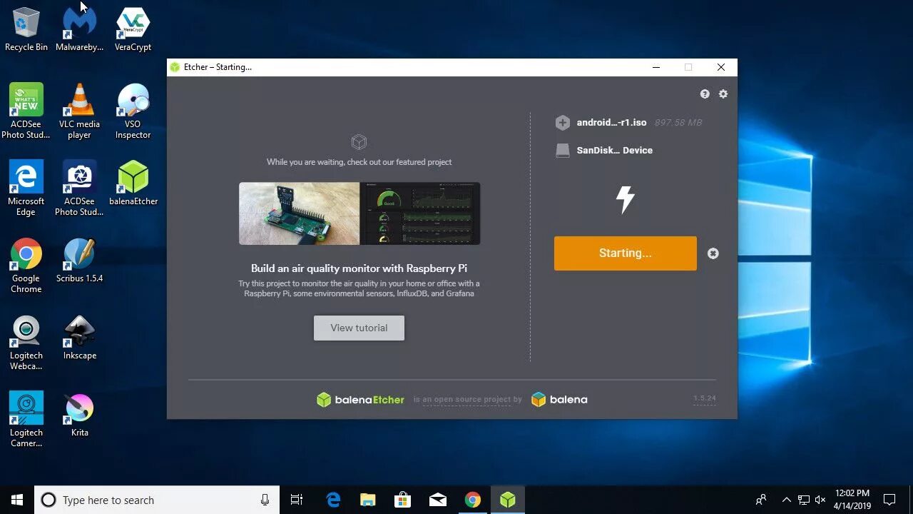Viewport: 913px width, 514px height.
Task: Click the network icon in system tray
Action: point(803,500)
